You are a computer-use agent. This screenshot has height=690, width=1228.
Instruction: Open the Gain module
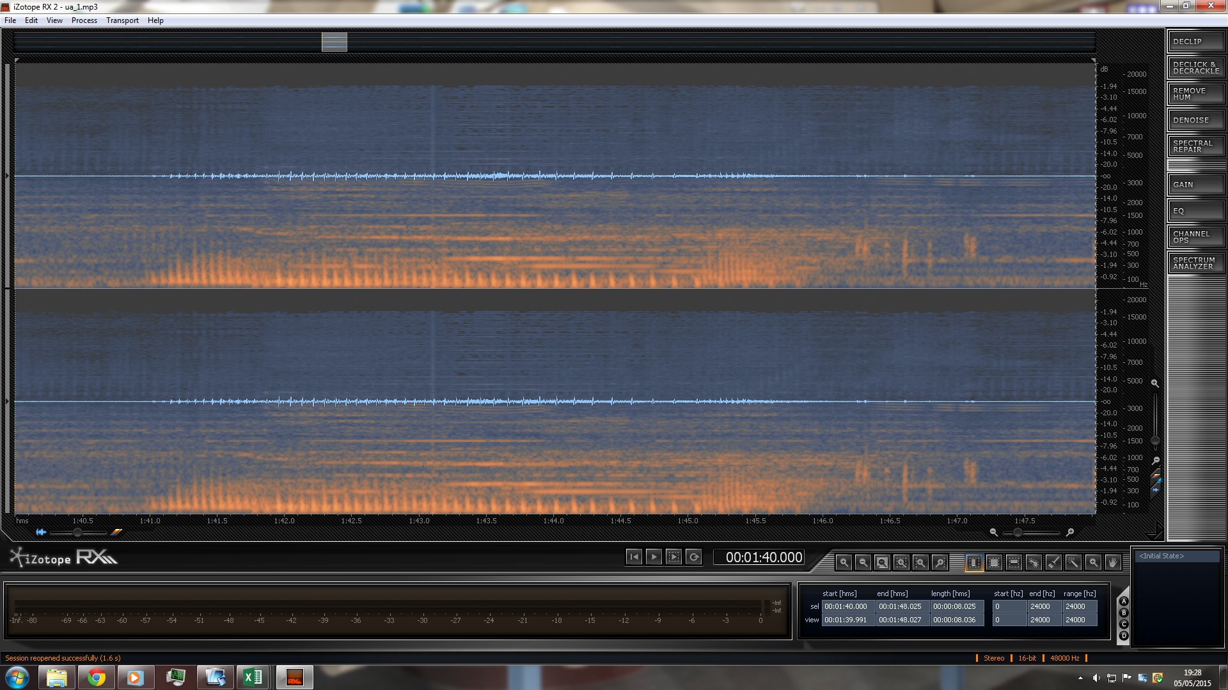click(1196, 185)
